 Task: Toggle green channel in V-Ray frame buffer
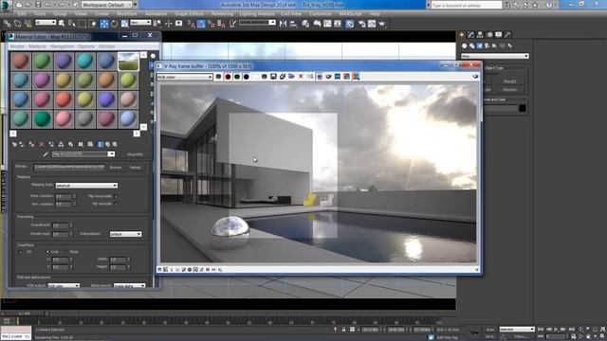tap(237, 77)
